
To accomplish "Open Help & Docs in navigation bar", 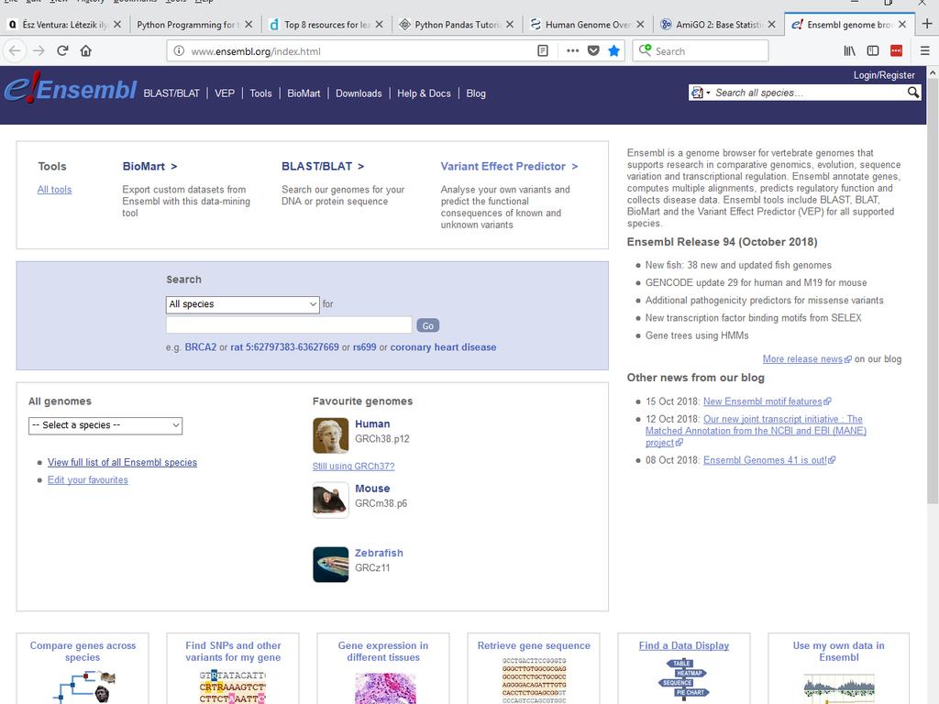I will pos(424,93).
